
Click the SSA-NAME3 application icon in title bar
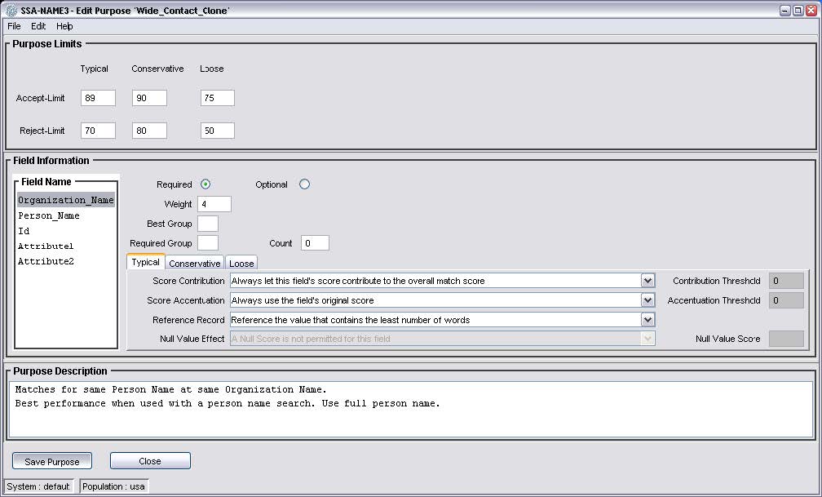[x=11, y=11]
